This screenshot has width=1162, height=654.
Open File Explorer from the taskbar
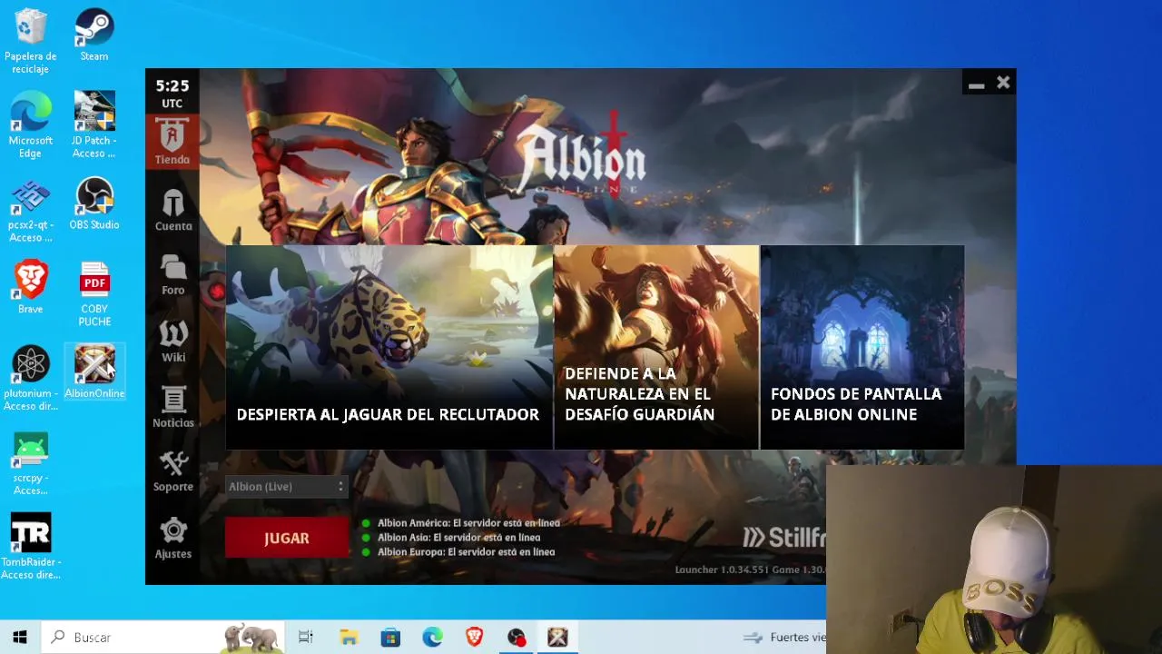click(x=349, y=638)
